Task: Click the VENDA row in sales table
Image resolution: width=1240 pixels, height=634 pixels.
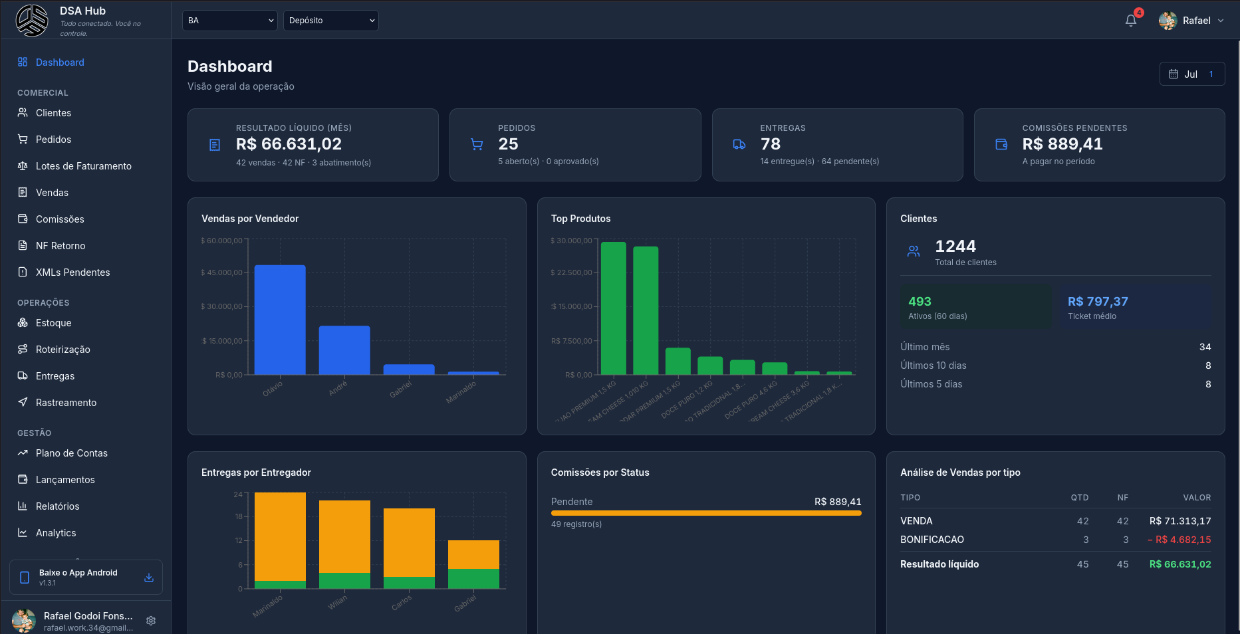Action: tap(1056, 521)
